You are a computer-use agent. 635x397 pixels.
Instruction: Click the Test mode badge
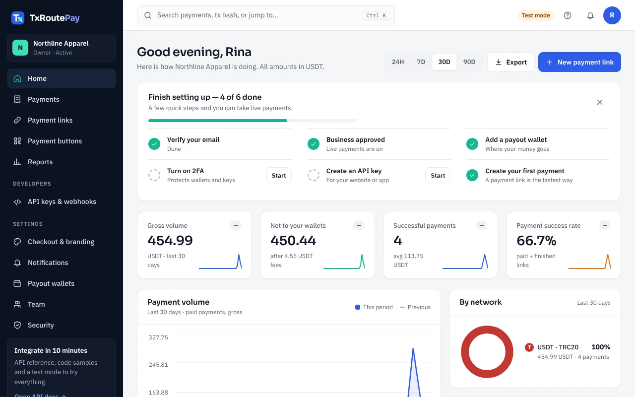click(536, 15)
